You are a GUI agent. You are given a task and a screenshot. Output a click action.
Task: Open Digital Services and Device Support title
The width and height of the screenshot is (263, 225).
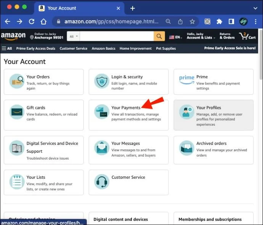pos(52,147)
